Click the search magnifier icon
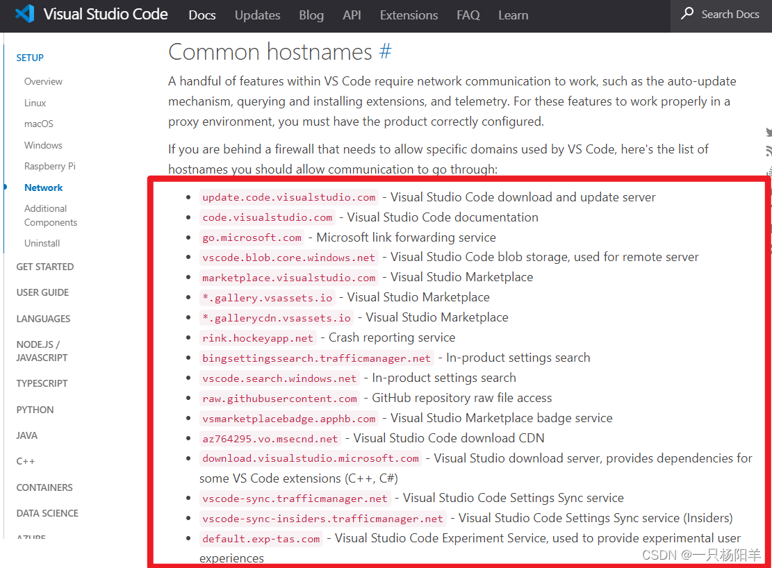This screenshot has width=772, height=568. (687, 13)
